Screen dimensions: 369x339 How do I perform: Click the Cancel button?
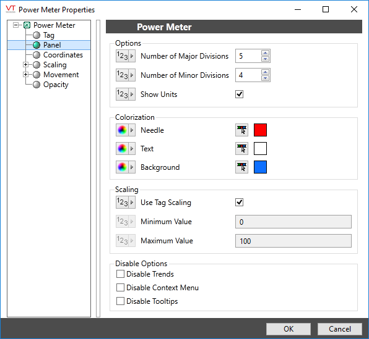pyautogui.click(x=340, y=329)
